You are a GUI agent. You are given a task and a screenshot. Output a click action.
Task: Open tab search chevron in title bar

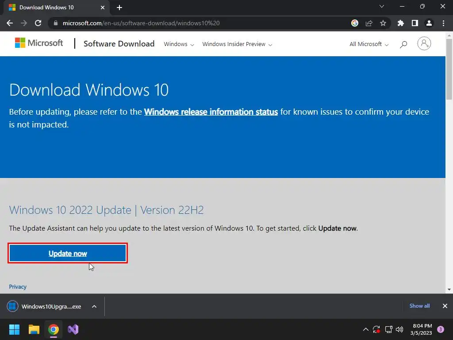coord(382,6)
